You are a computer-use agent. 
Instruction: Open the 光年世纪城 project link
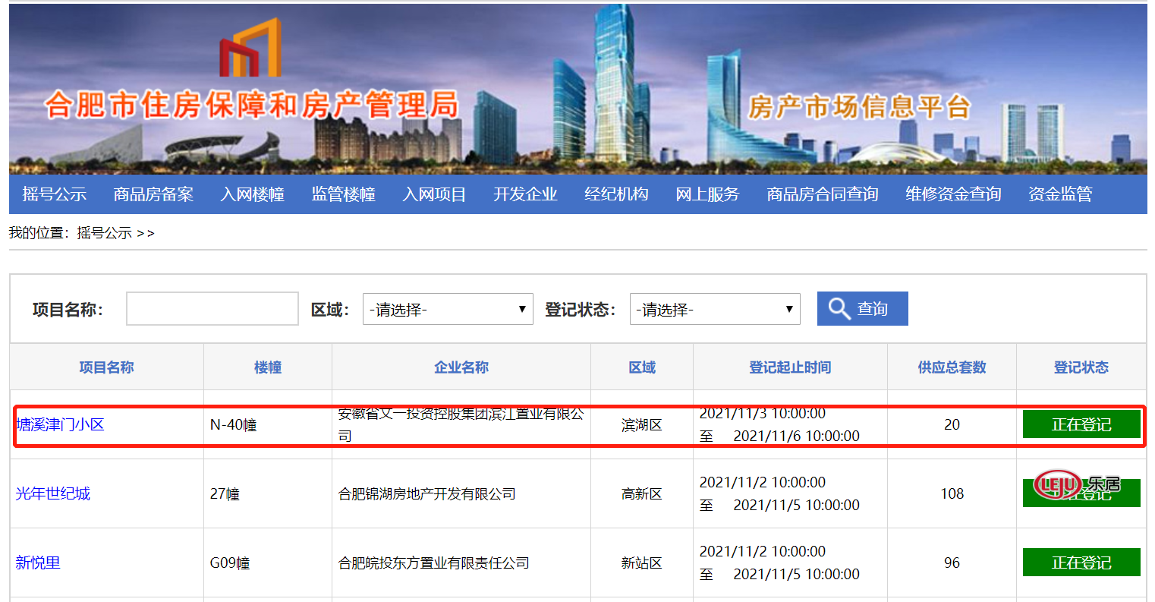(x=53, y=493)
